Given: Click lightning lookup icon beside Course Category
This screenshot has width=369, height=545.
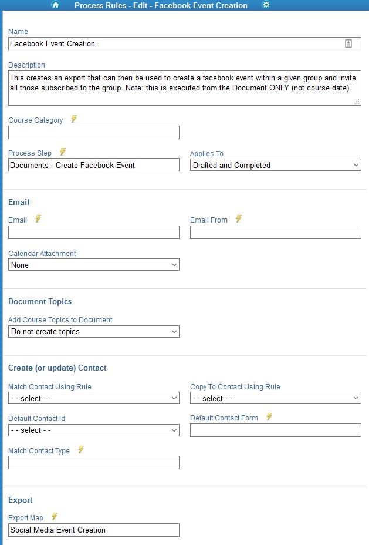Looking at the screenshot, I should pos(74,119).
